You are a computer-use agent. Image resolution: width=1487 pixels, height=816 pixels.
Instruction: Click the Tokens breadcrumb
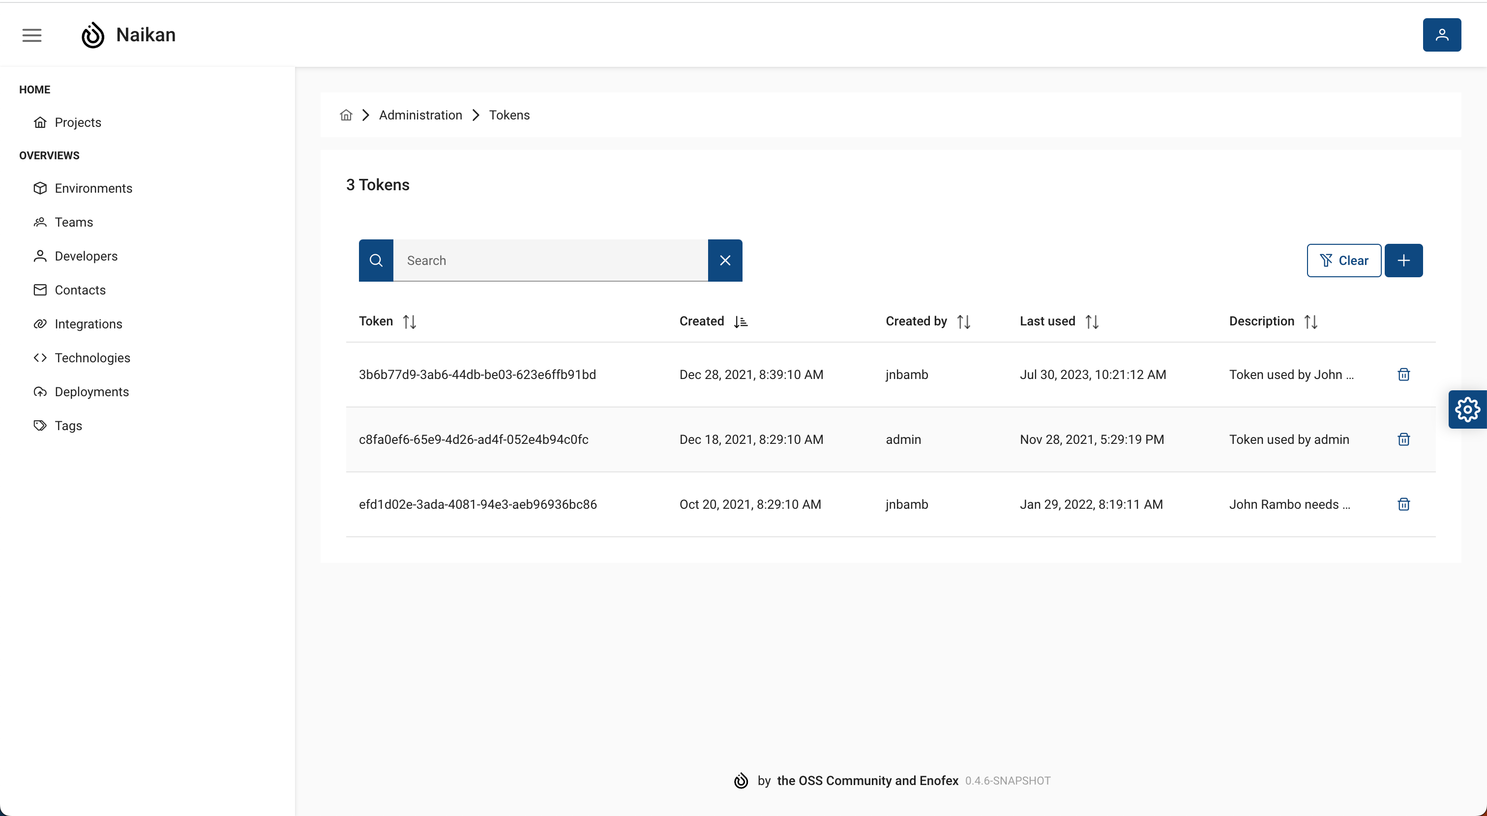[x=509, y=115]
